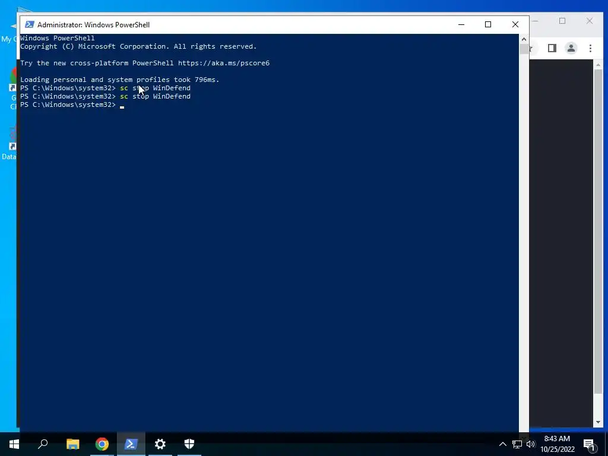Switch to Google Chrome on taskbar

click(x=102, y=444)
